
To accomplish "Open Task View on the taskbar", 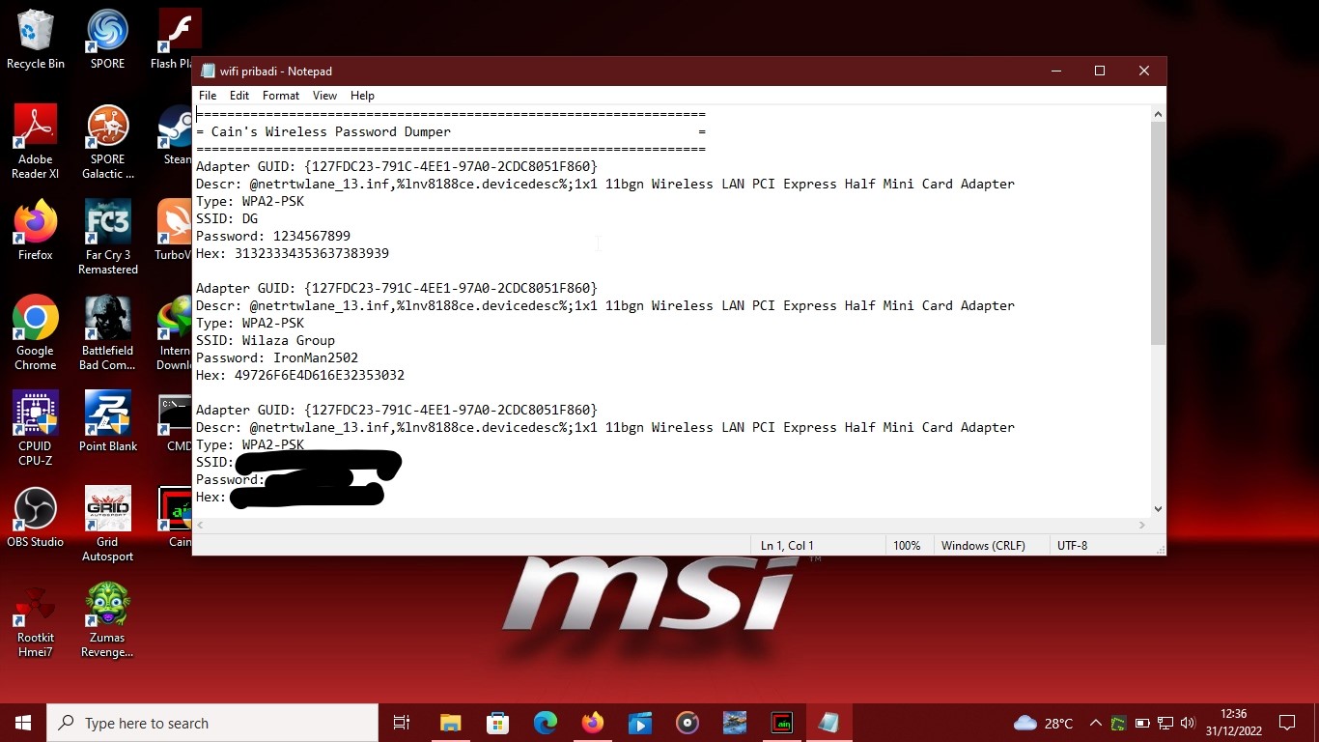I will (402, 723).
